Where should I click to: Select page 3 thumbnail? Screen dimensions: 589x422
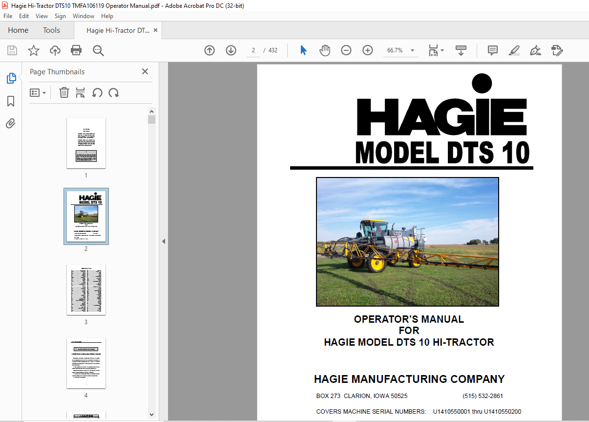(86, 290)
